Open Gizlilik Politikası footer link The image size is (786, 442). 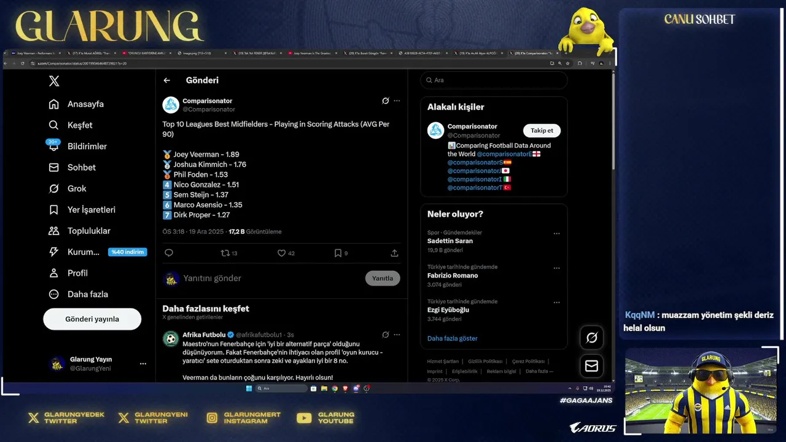pyautogui.click(x=485, y=362)
